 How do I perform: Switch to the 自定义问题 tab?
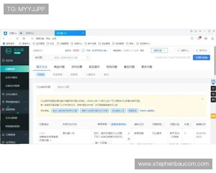click(x=63, y=87)
